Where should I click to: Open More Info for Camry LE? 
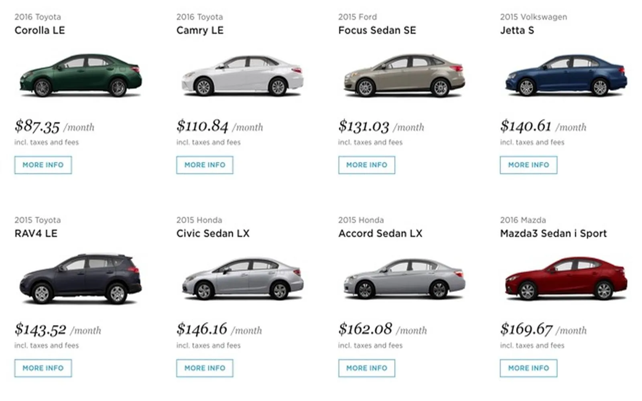[x=205, y=165]
